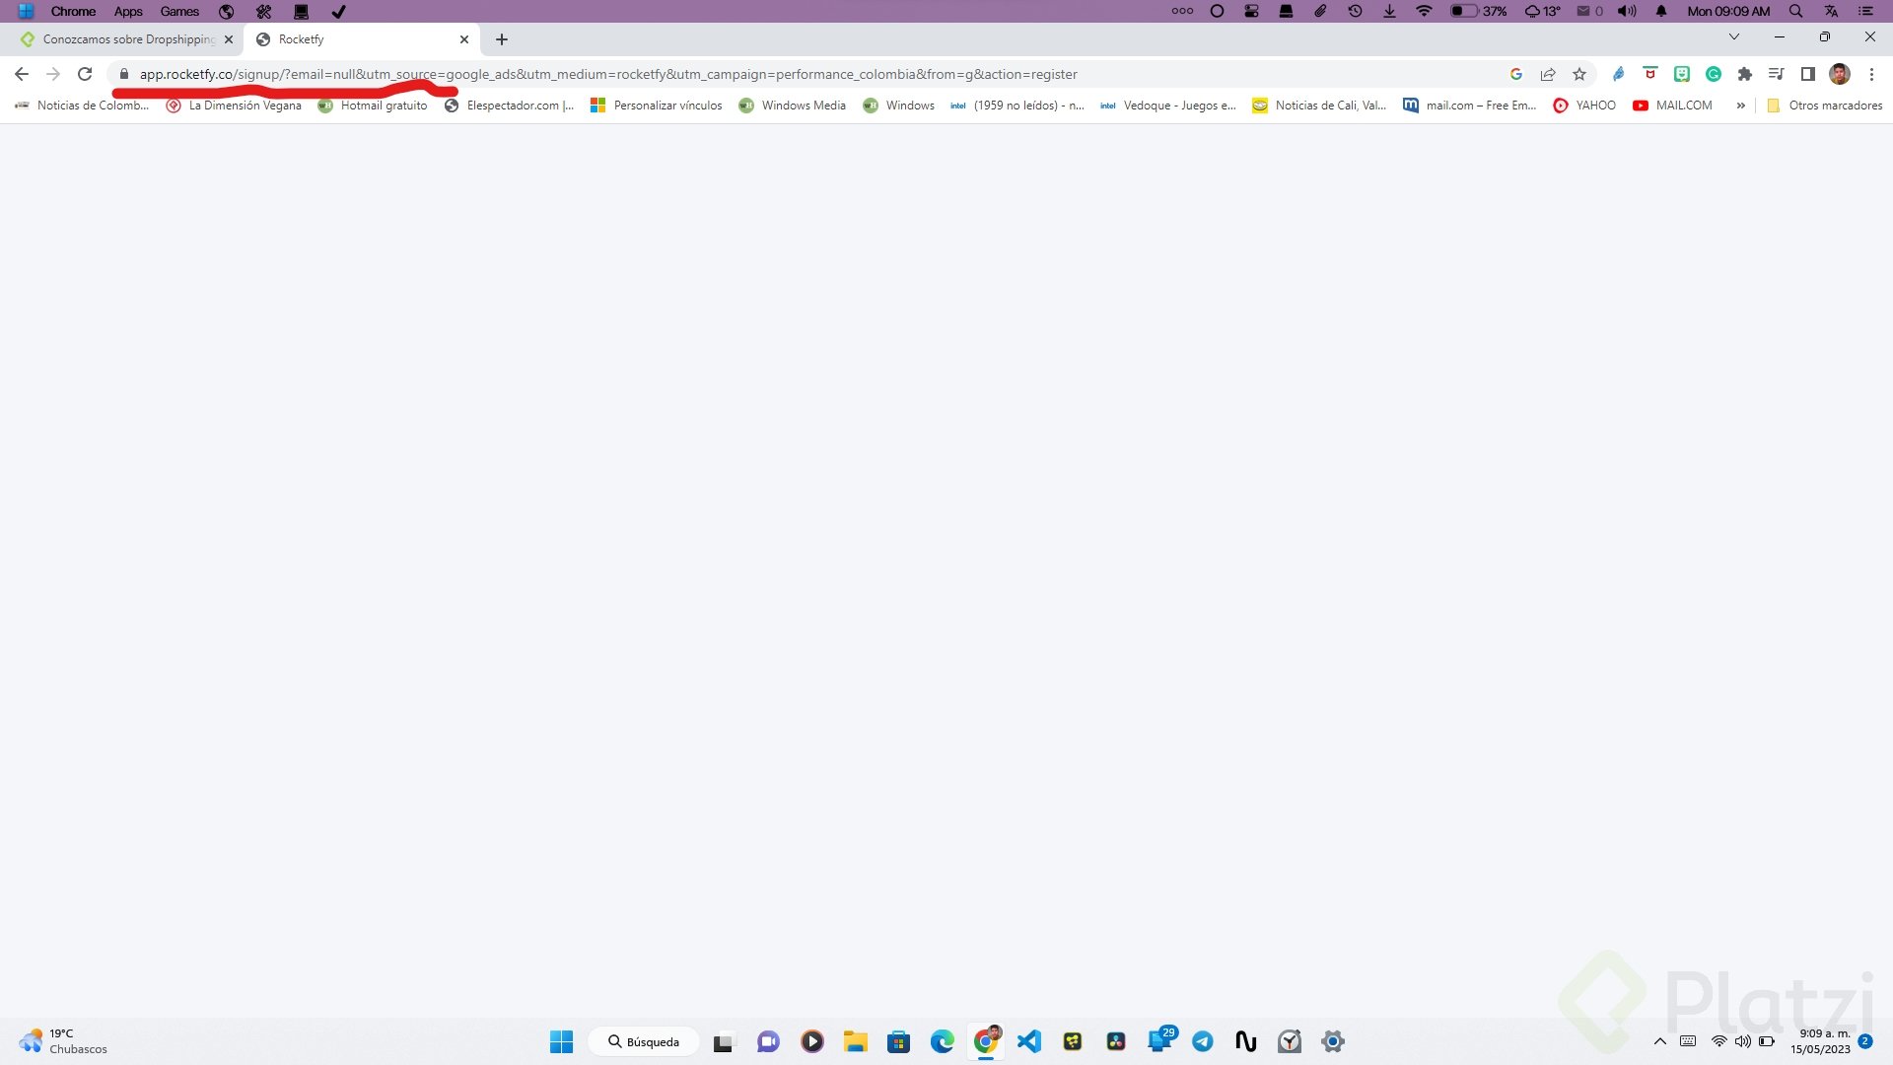Open the tab search dropdown arrow
This screenshot has height=1065, width=1893.
click(1733, 36)
